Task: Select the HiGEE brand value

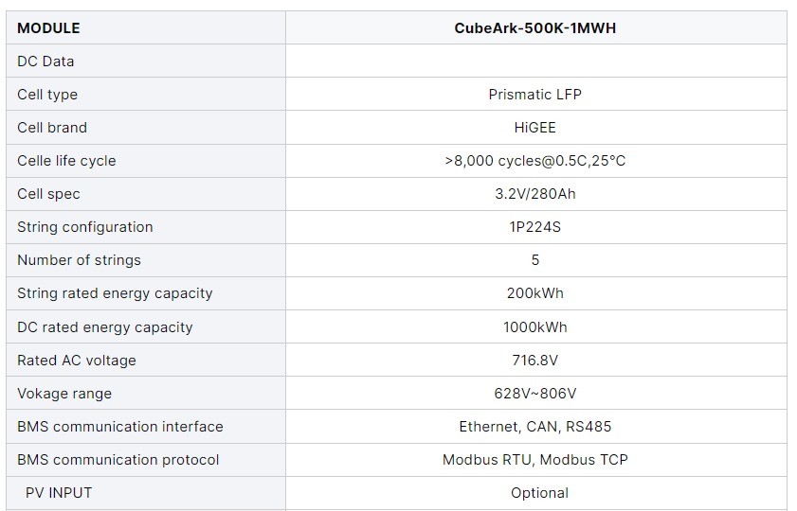Action: point(534,128)
